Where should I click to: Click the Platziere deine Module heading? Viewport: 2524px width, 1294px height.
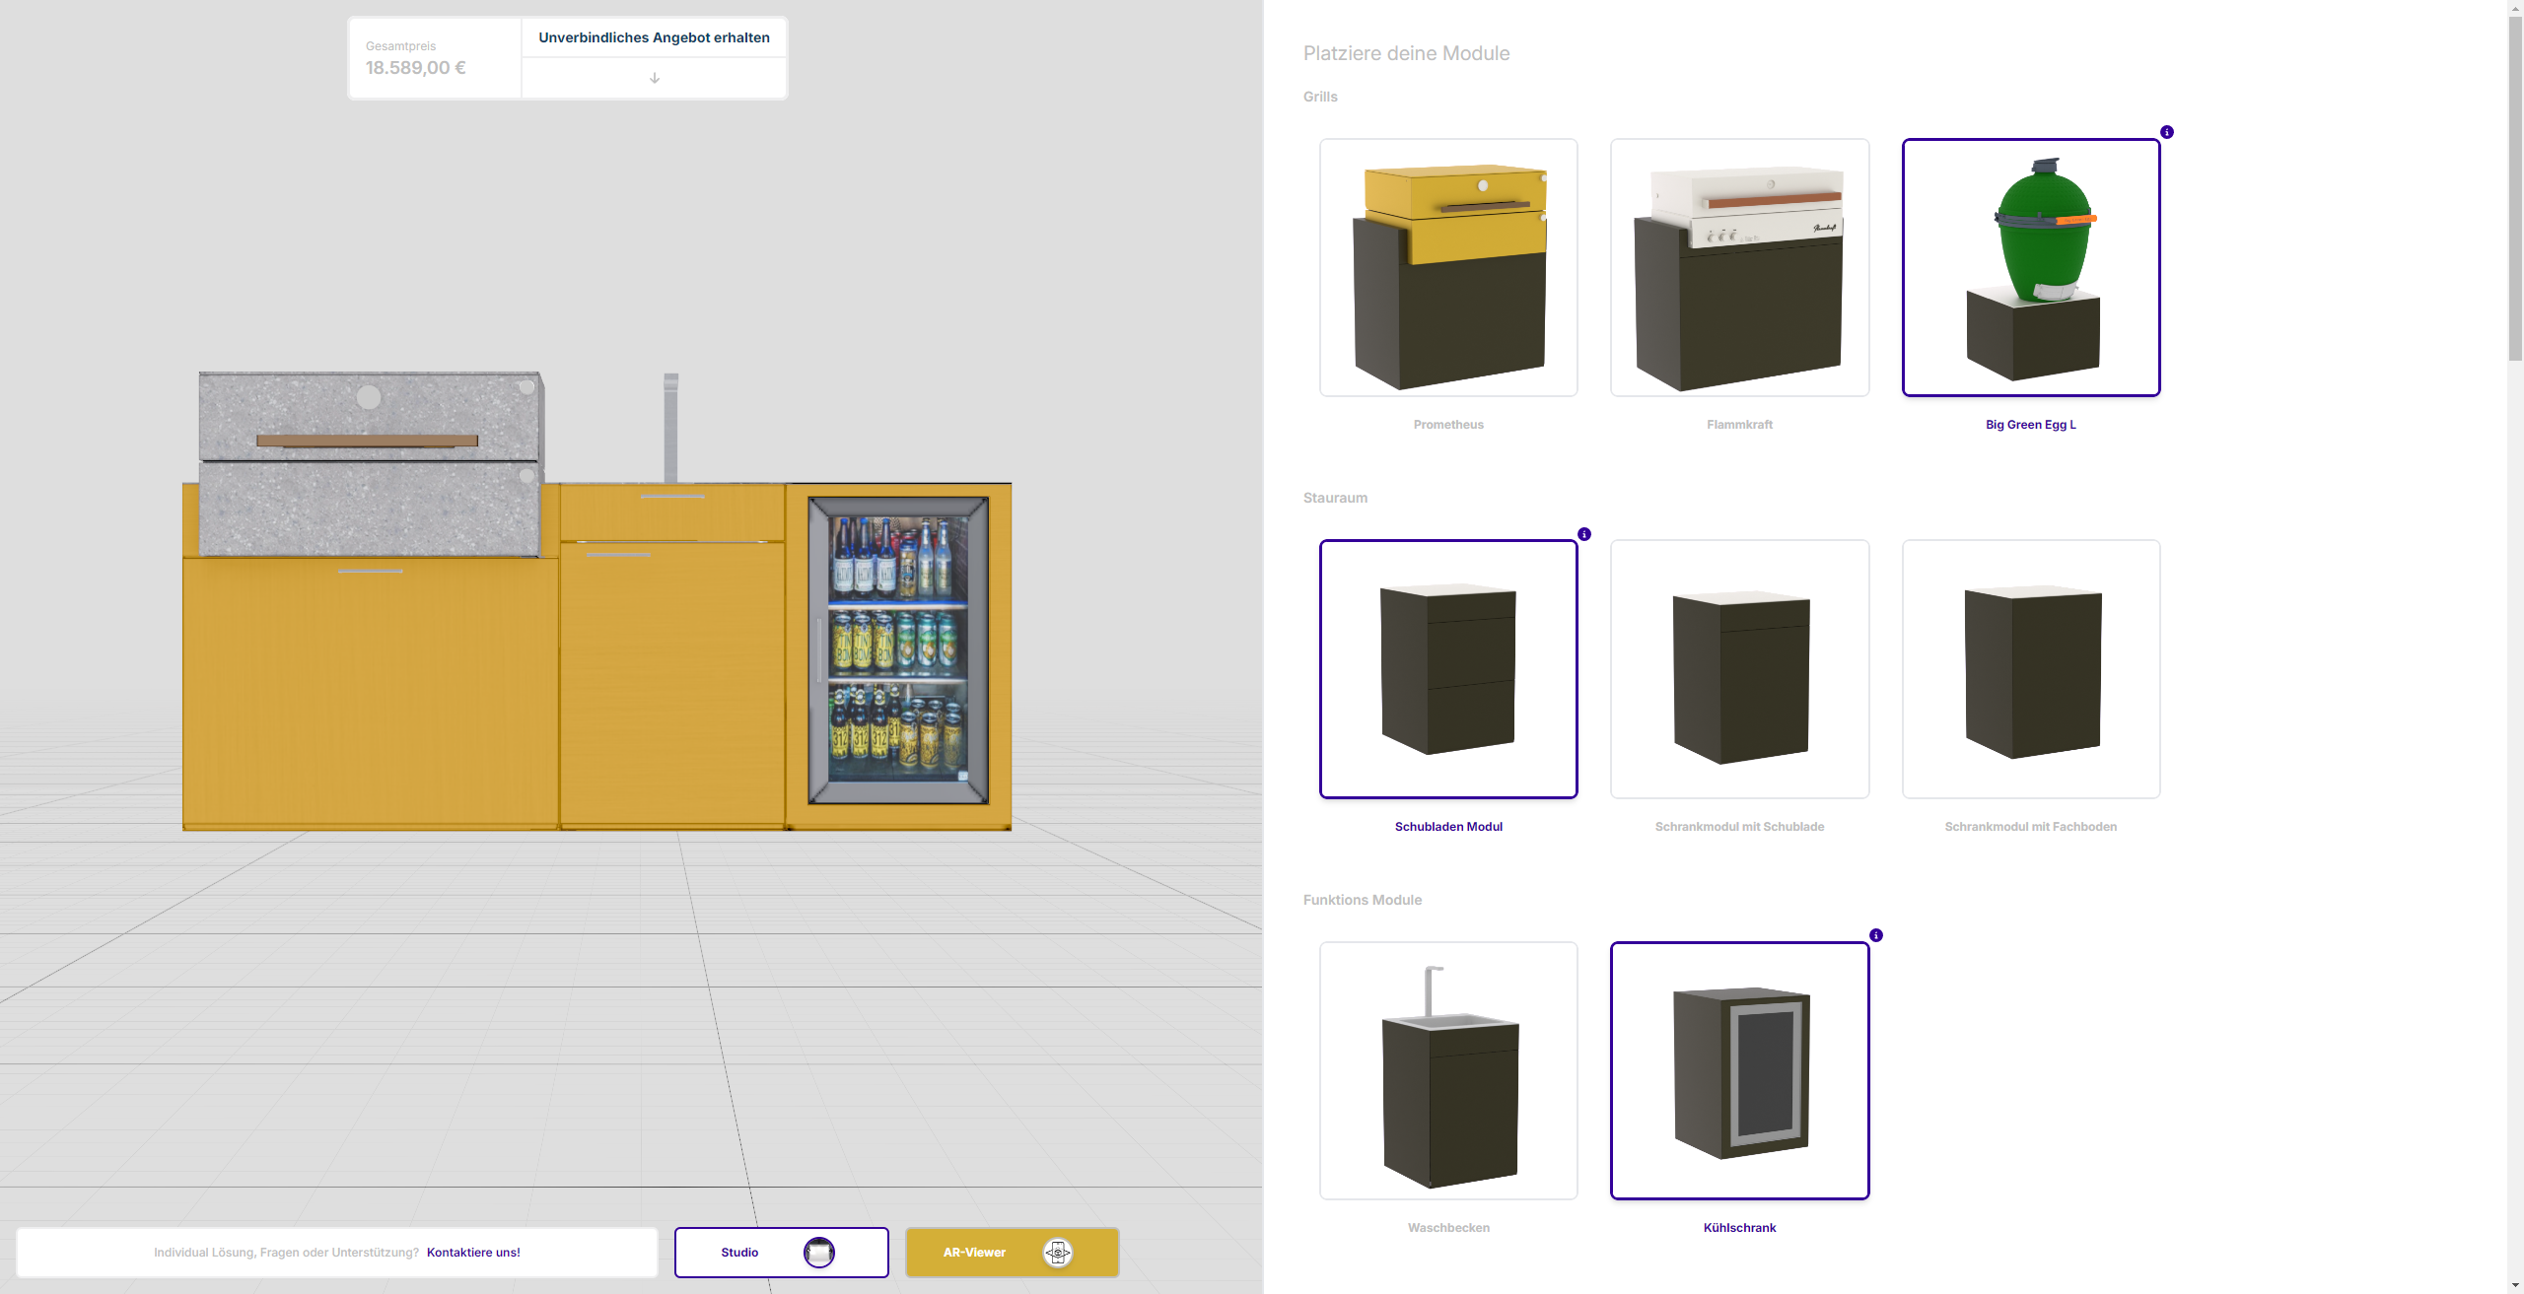click(1406, 53)
